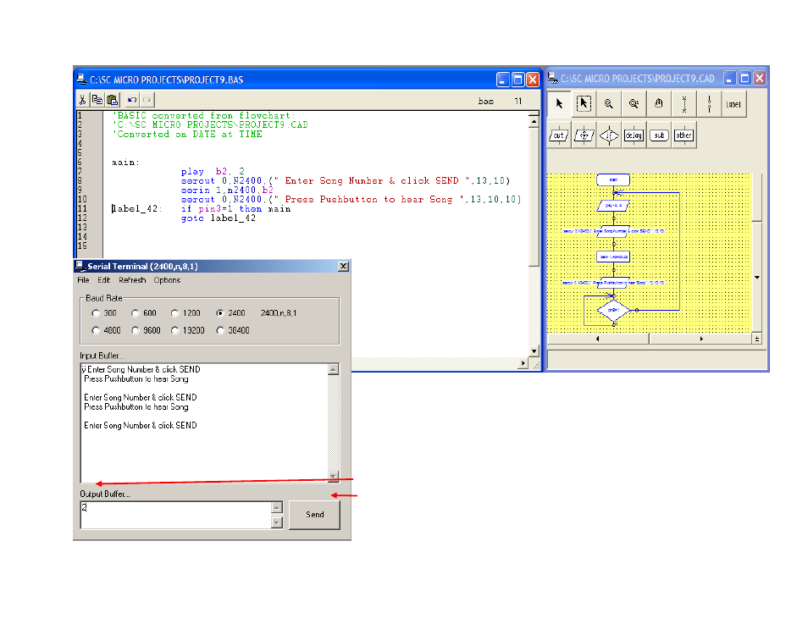Add an 'other' command block

click(x=683, y=135)
